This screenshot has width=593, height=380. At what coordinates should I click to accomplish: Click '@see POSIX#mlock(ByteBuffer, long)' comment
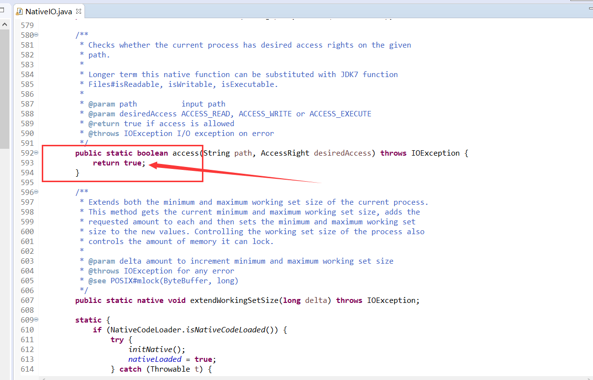[x=163, y=280]
